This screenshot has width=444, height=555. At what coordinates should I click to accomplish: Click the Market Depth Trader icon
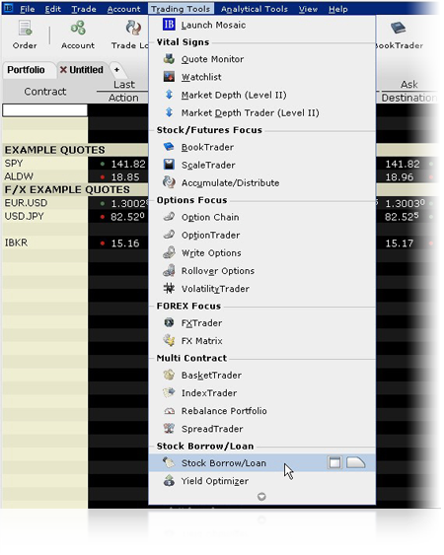pyautogui.click(x=169, y=112)
